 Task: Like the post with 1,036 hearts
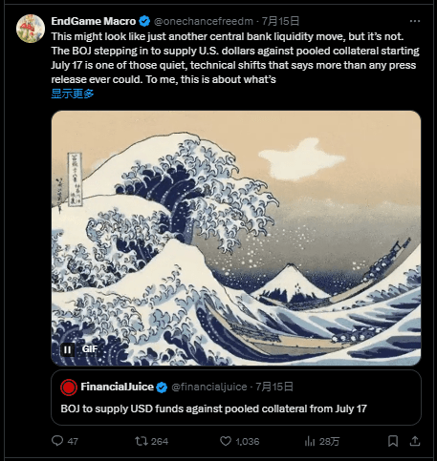pyautogui.click(x=239, y=441)
